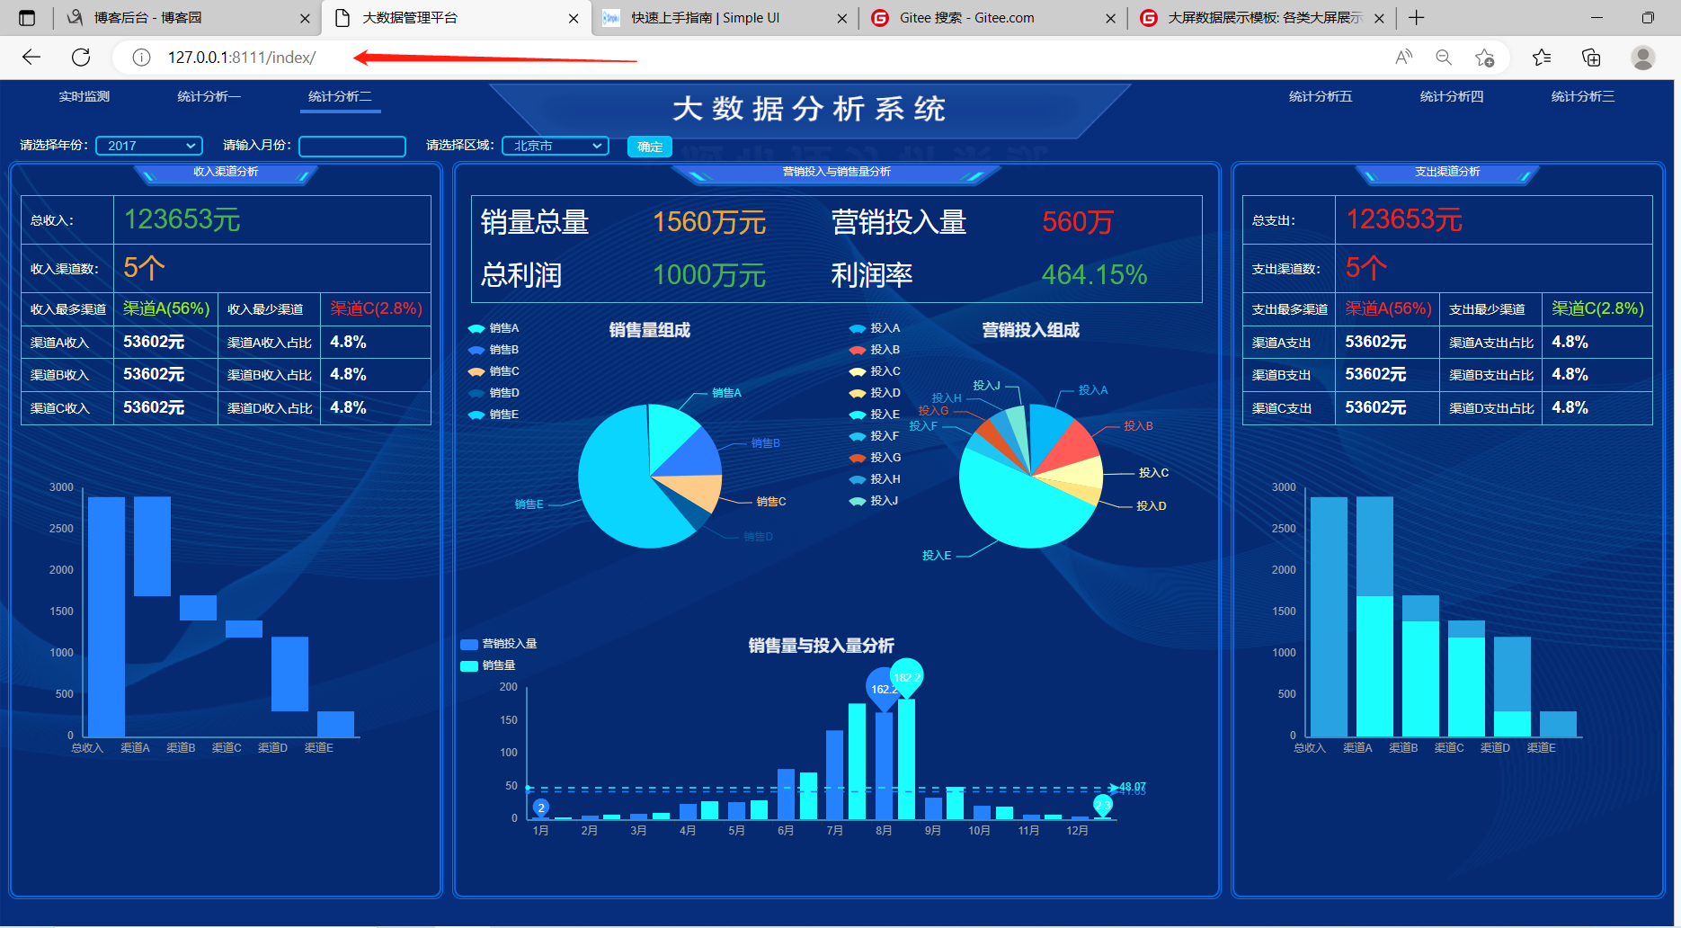
Task: Click the green 123653元 total income value
Action: [182, 219]
